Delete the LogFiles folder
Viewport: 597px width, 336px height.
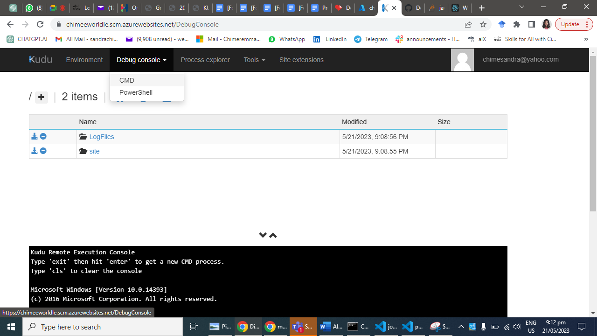[43, 137]
